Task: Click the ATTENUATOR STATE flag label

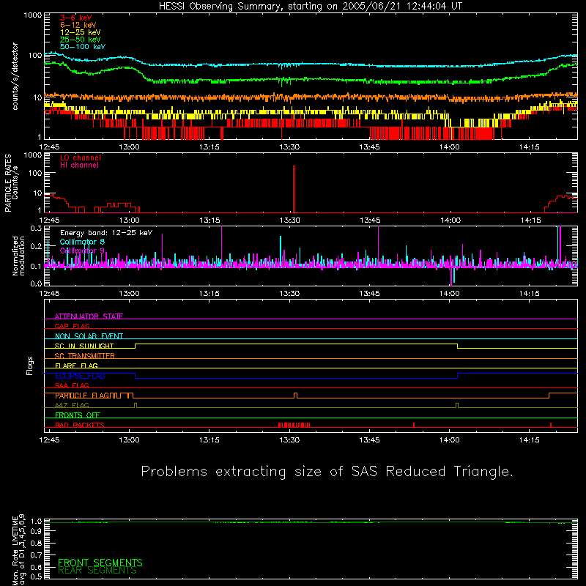Action: (89, 316)
